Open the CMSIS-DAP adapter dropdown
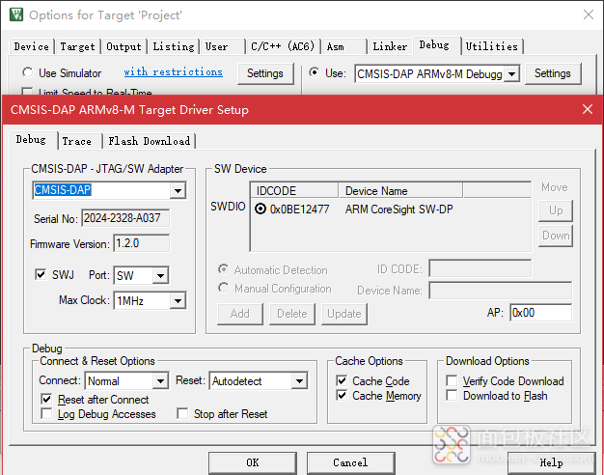This screenshot has height=475, width=604. [178, 190]
